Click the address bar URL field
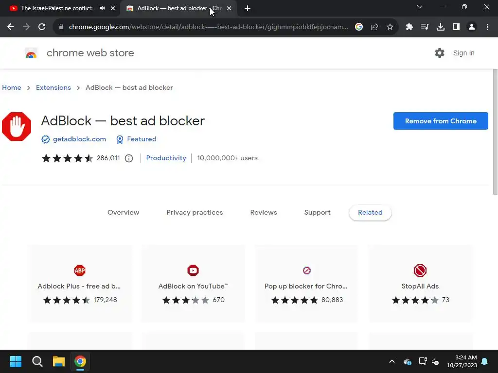This screenshot has height=373, width=498. (208, 27)
